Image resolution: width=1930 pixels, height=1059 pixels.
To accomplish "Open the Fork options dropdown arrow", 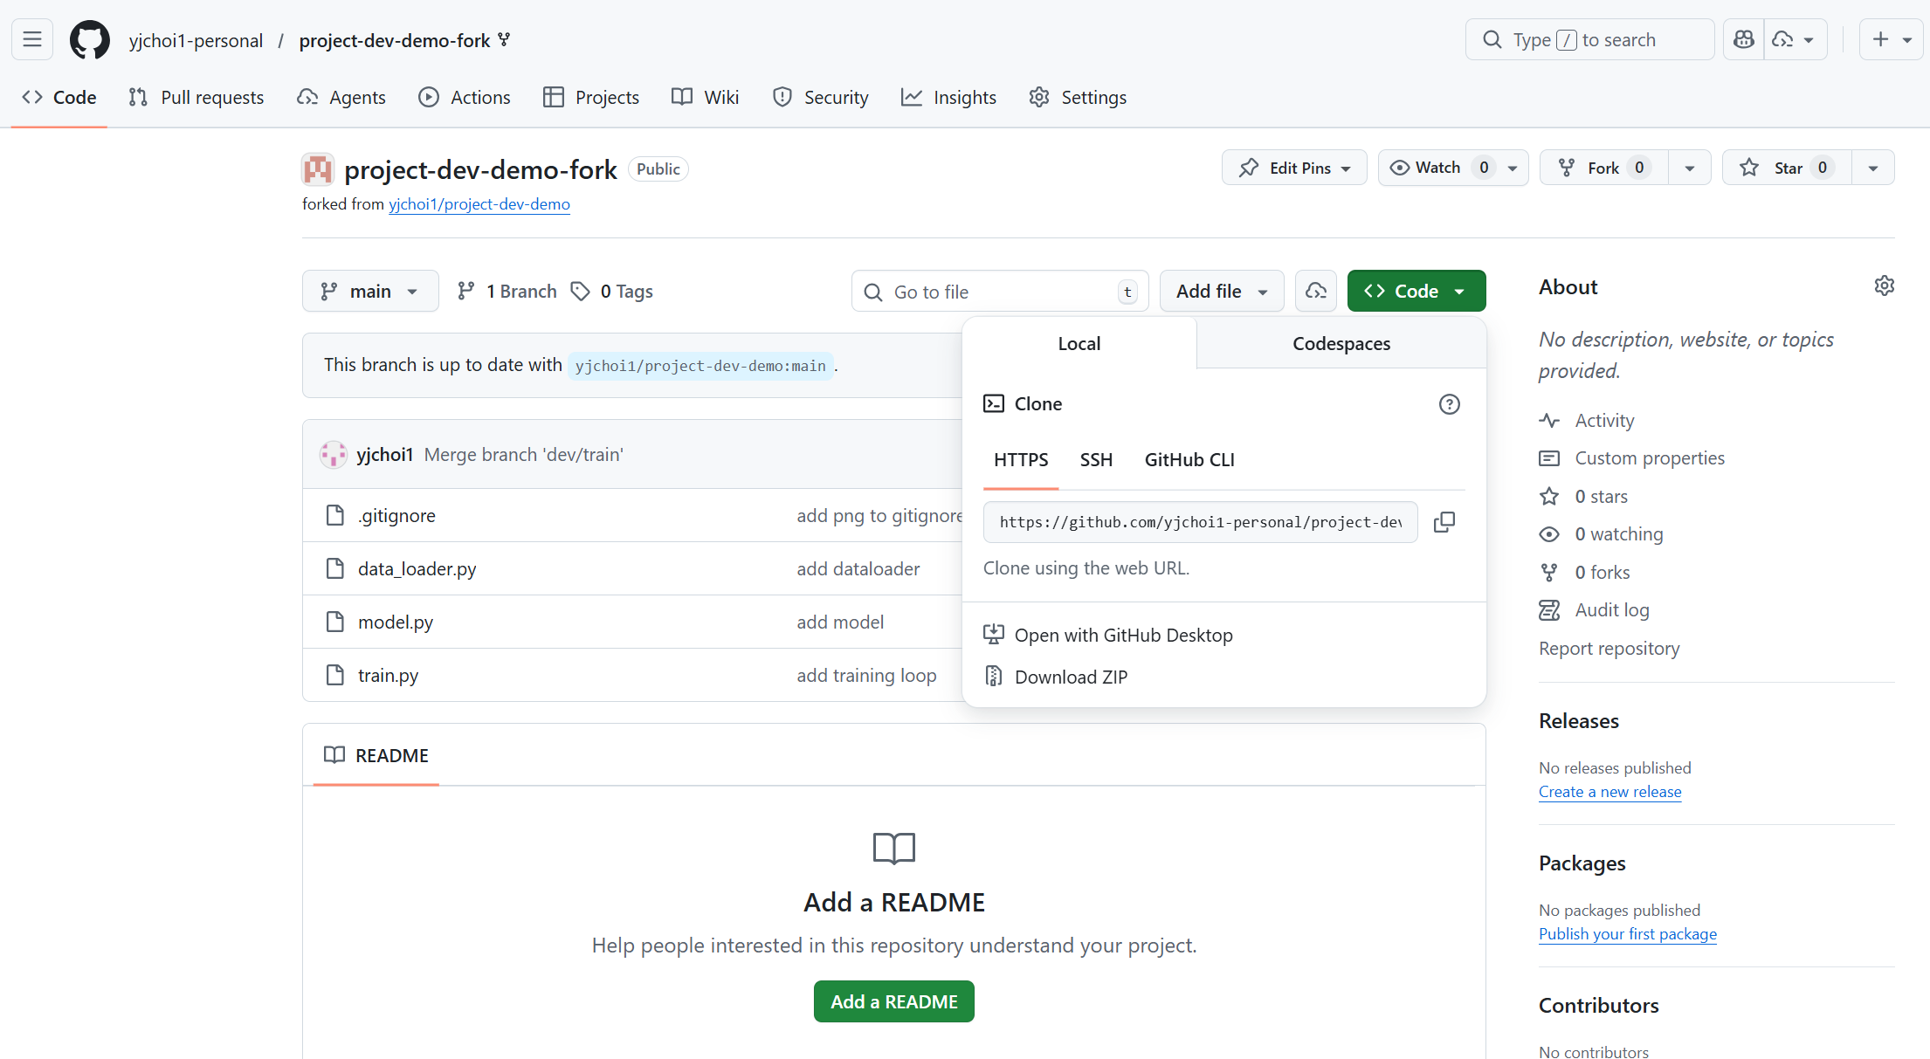I will tap(1689, 168).
